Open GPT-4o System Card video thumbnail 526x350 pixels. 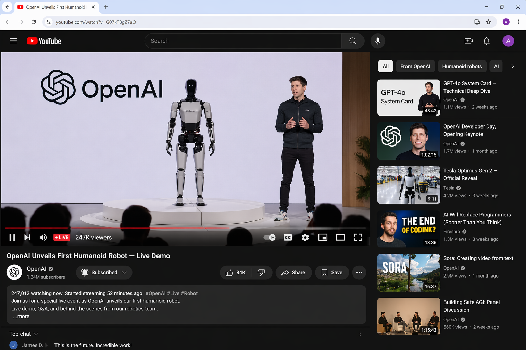pyautogui.click(x=409, y=98)
